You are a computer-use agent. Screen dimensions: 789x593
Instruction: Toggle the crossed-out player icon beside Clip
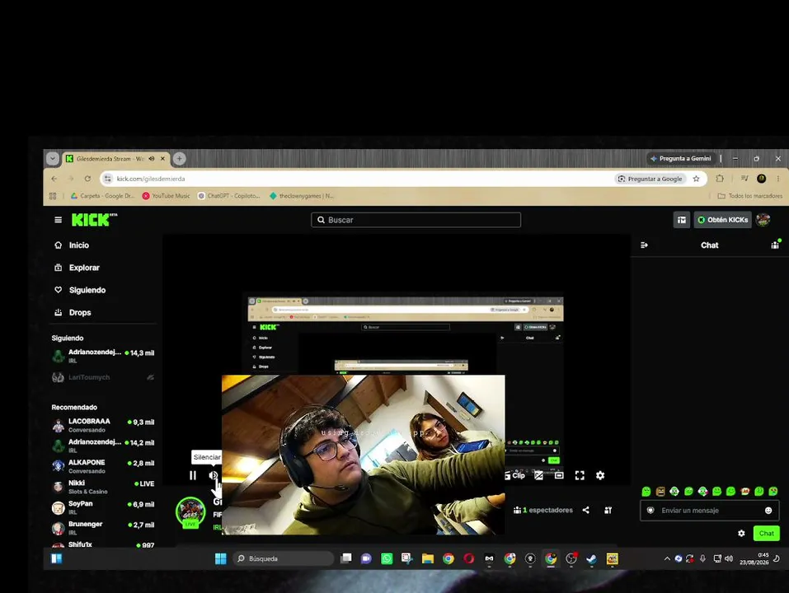point(538,475)
